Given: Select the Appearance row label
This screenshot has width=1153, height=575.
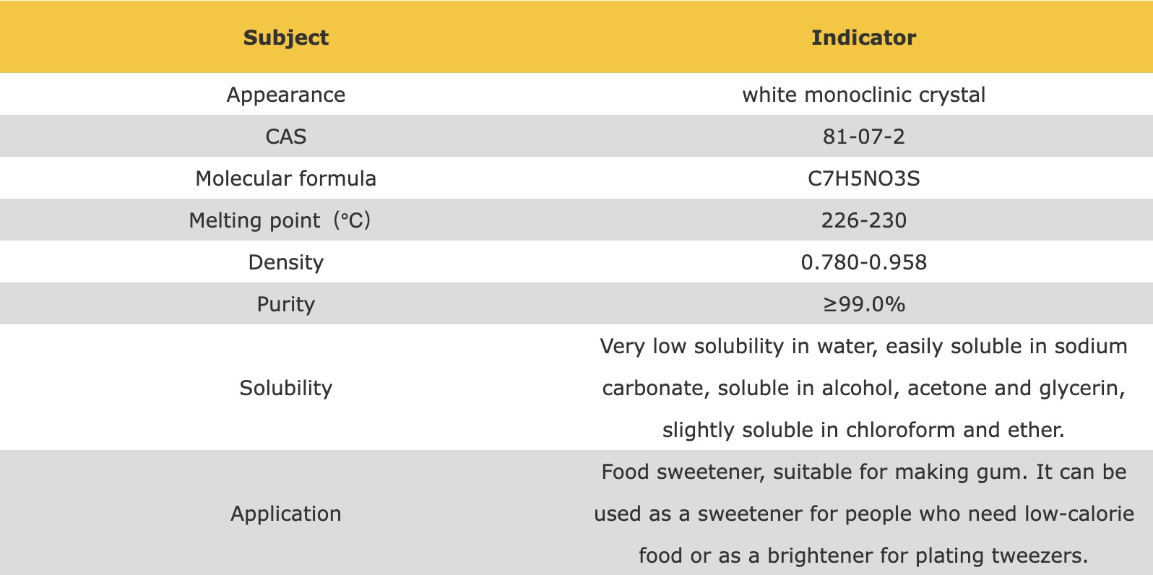Looking at the screenshot, I should point(286,95).
